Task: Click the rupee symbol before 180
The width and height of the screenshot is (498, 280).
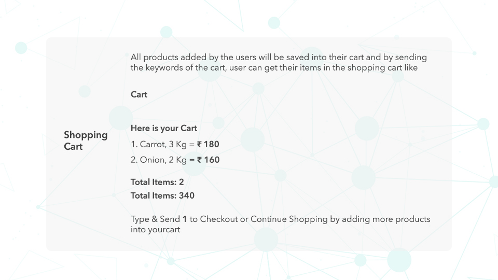Action: click(200, 144)
